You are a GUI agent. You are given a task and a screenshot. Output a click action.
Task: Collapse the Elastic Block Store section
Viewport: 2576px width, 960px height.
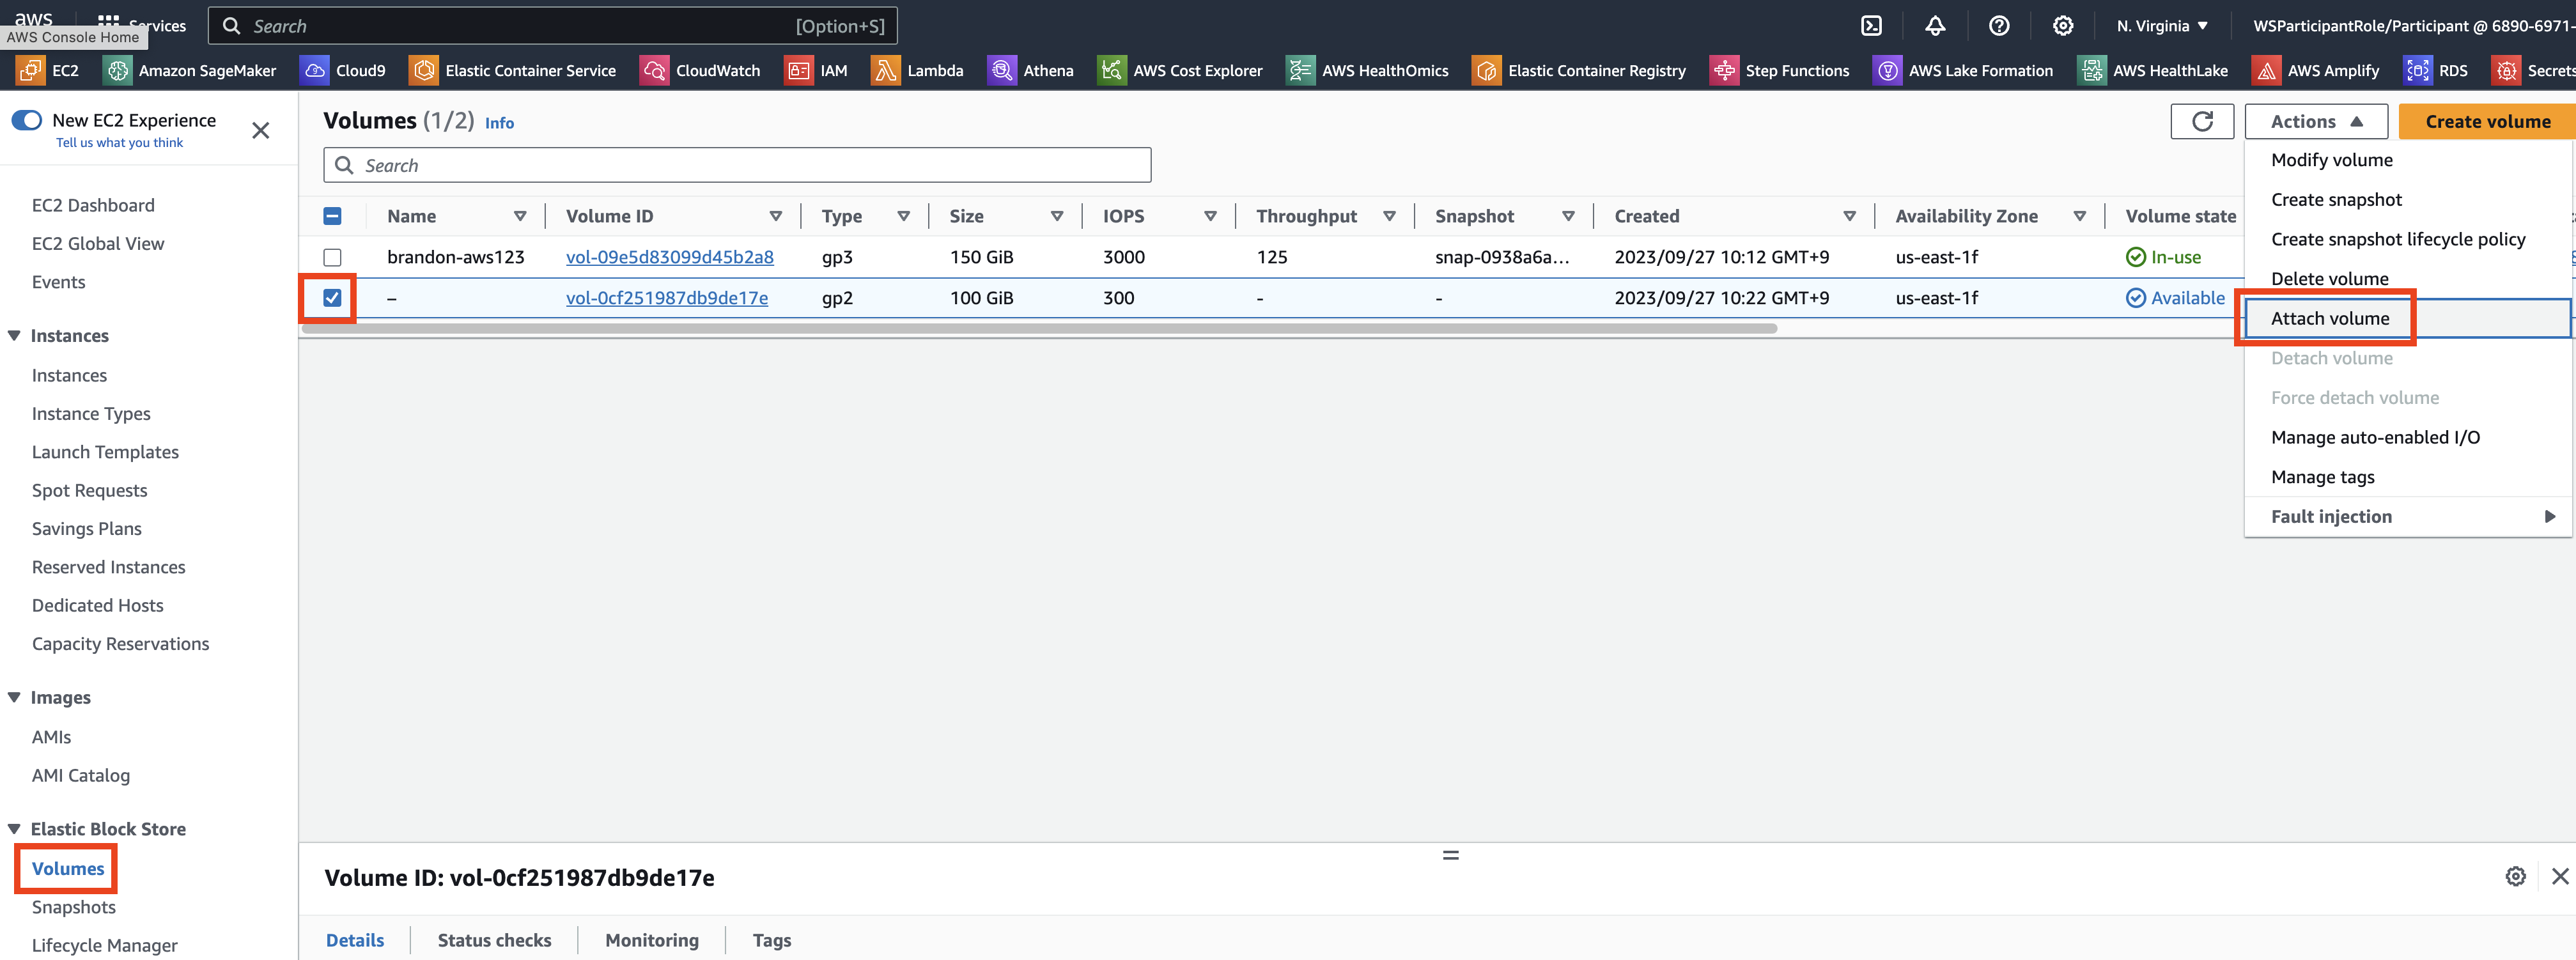click(14, 828)
